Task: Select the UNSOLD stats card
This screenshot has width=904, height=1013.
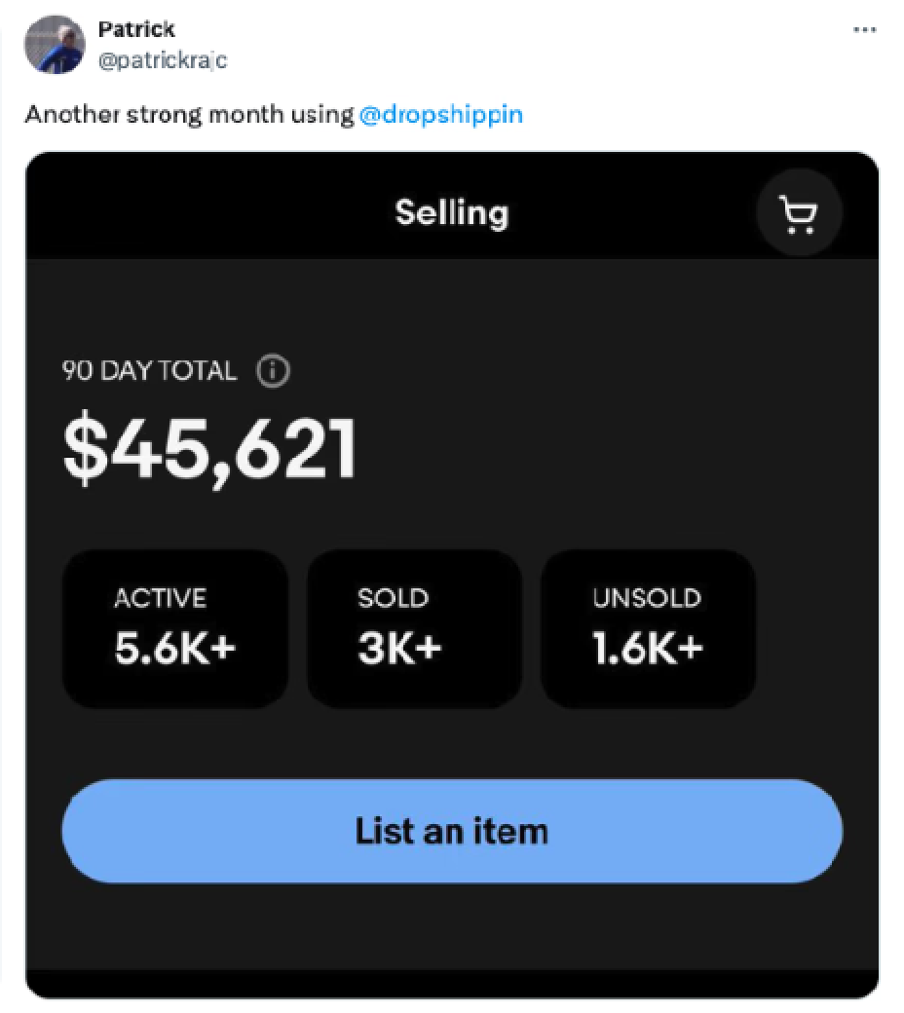Action: pyautogui.click(x=648, y=628)
